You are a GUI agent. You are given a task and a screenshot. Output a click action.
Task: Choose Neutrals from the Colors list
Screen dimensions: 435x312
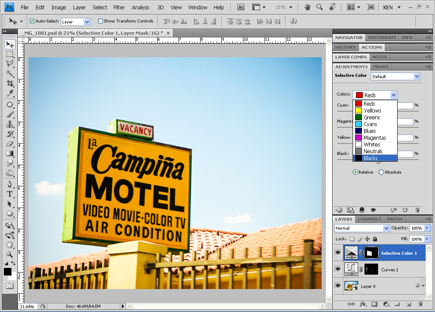point(375,151)
